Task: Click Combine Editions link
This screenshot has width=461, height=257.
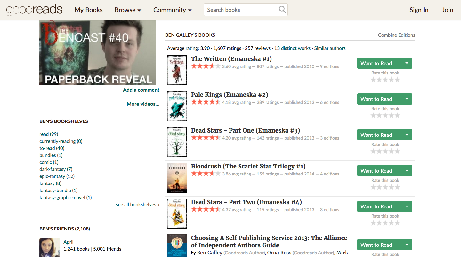Action: (396, 35)
